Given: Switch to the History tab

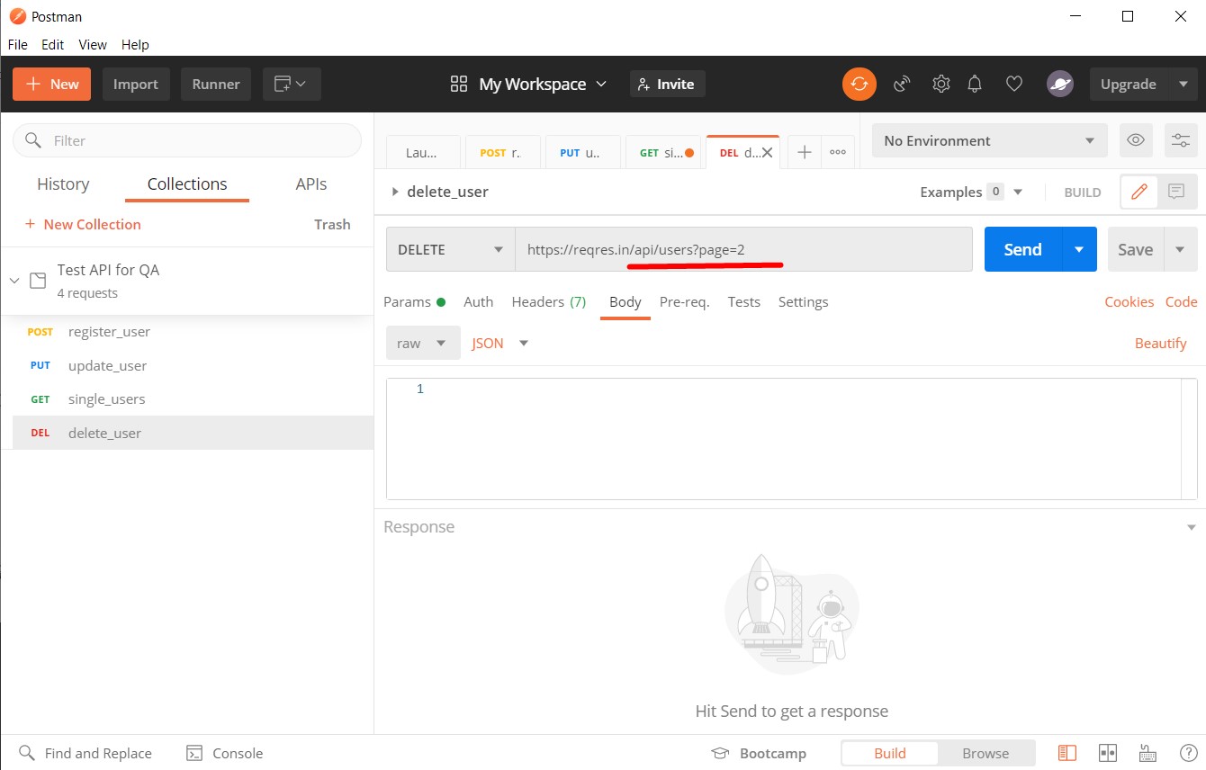Looking at the screenshot, I should coord(63,184).
